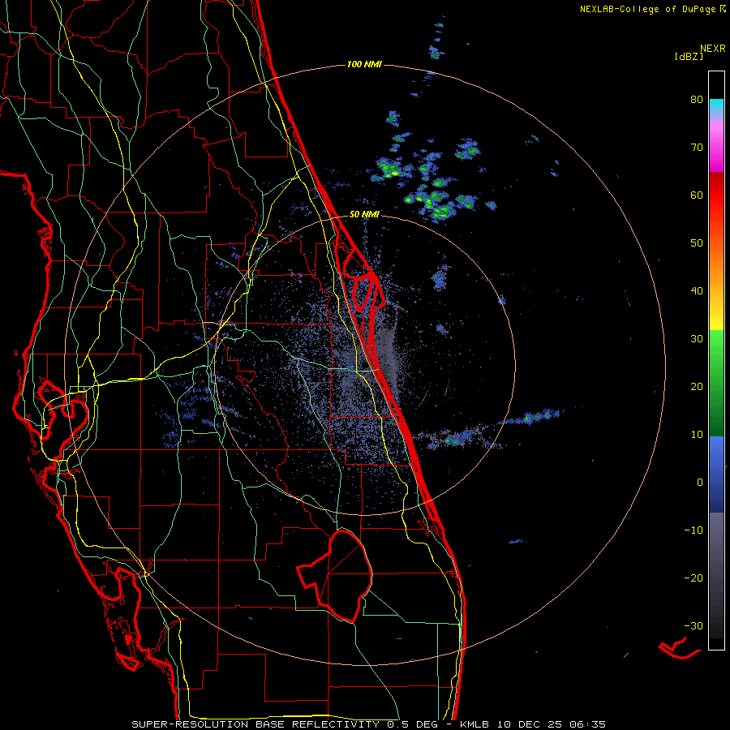Screen dimensions: 730x730
Task: Click the NEXLAB-College of DuPage credit text
Action: [x=653, y=9]
